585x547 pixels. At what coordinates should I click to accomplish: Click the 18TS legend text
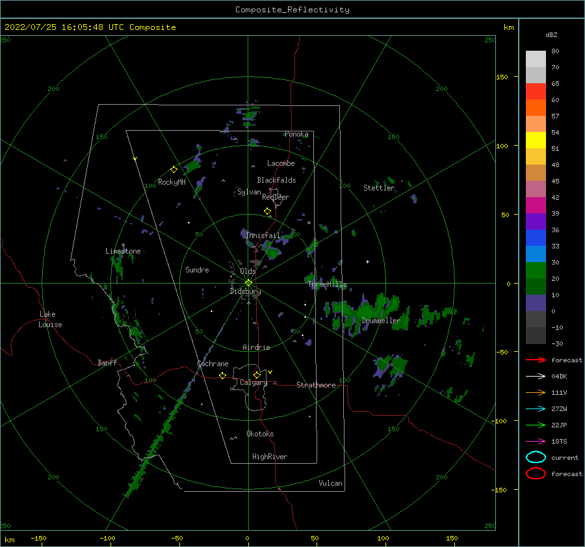pyautogui.click(x=559, y=442)
